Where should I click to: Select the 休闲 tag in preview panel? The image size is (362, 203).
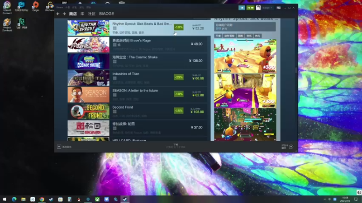tap(257, 36)
